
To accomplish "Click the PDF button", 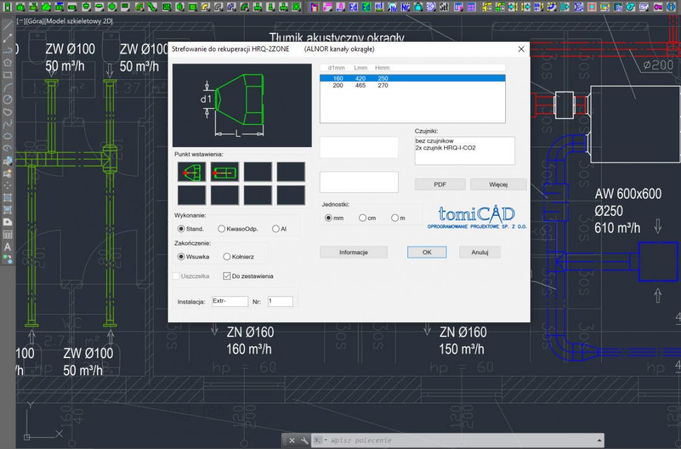I will (x=440, y=184).
